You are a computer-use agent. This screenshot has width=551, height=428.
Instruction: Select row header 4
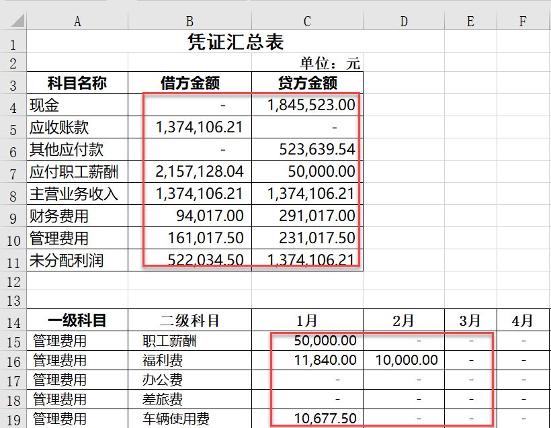(13, 105)
